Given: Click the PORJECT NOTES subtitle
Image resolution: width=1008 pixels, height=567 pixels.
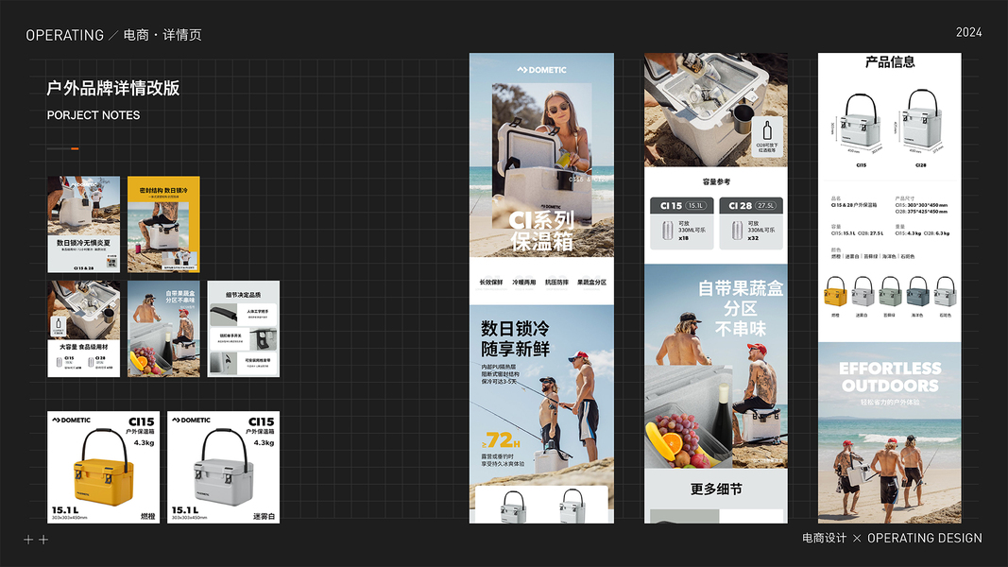Looking at the screenshot, I should click(94, 115).
